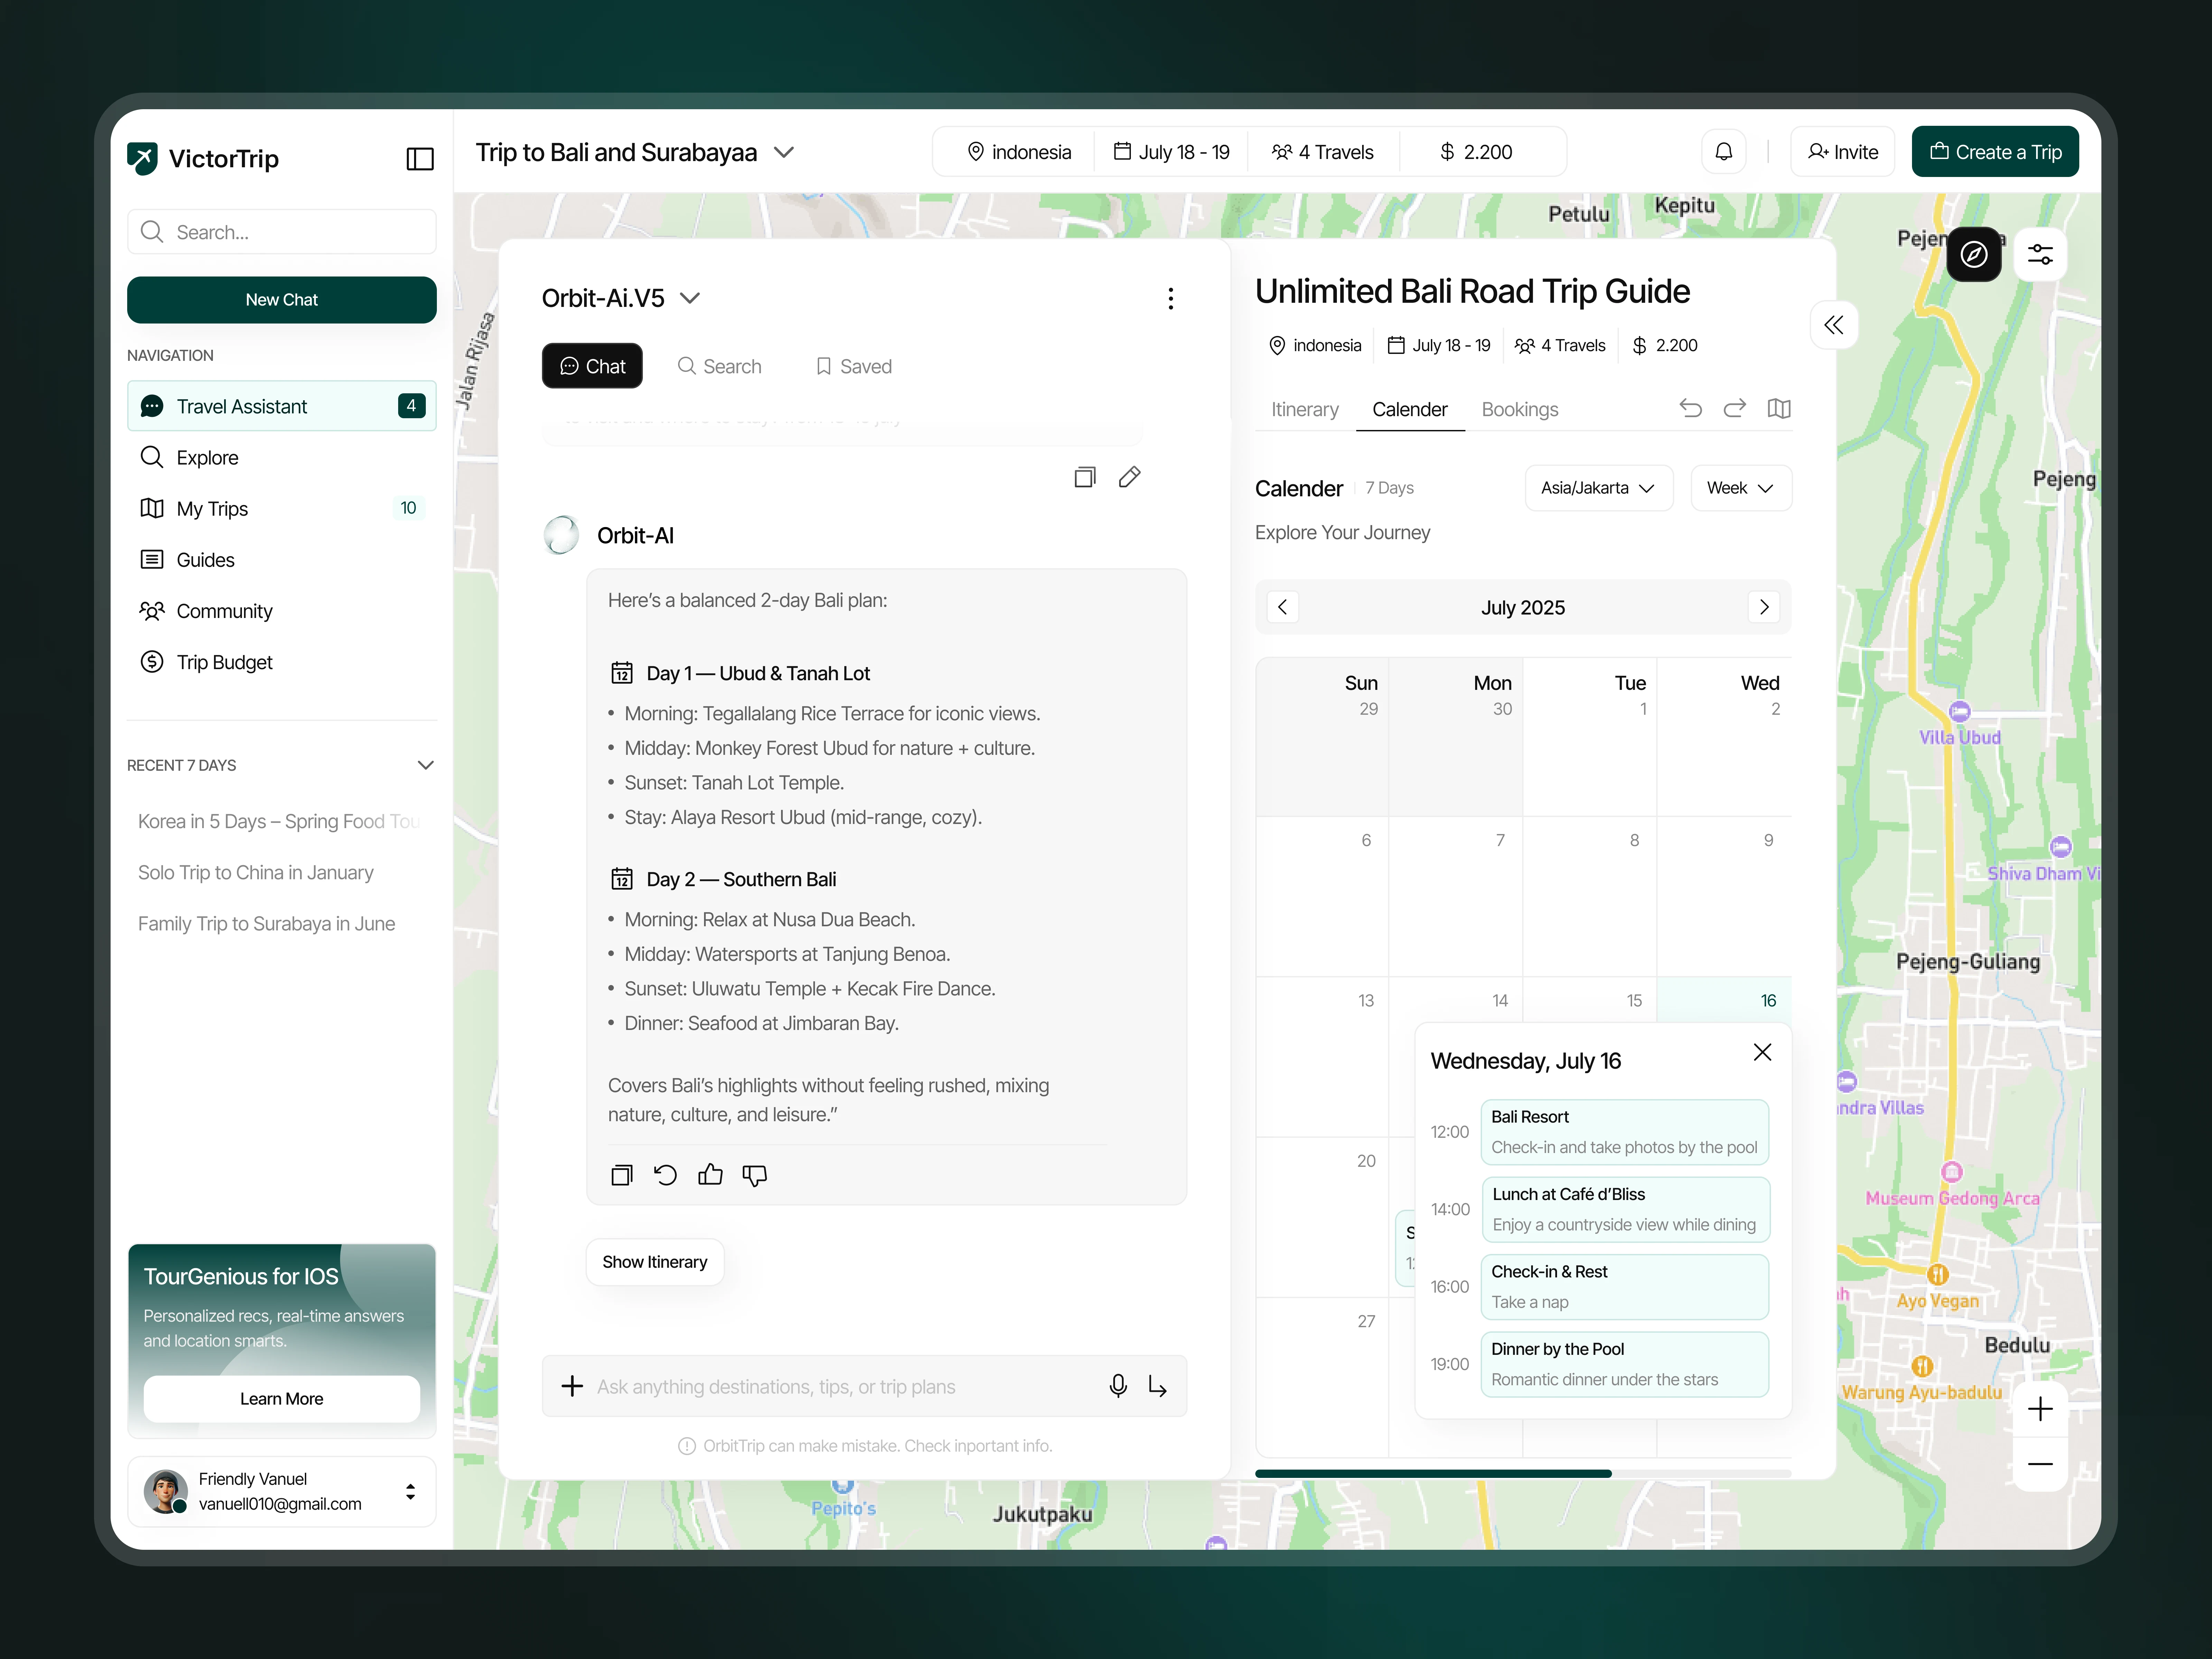Image resolution: width=2212 pixels, height=1659 pixels.
Task: Open Travel Assistant in navigation
Action: click(x=282, y=406)
